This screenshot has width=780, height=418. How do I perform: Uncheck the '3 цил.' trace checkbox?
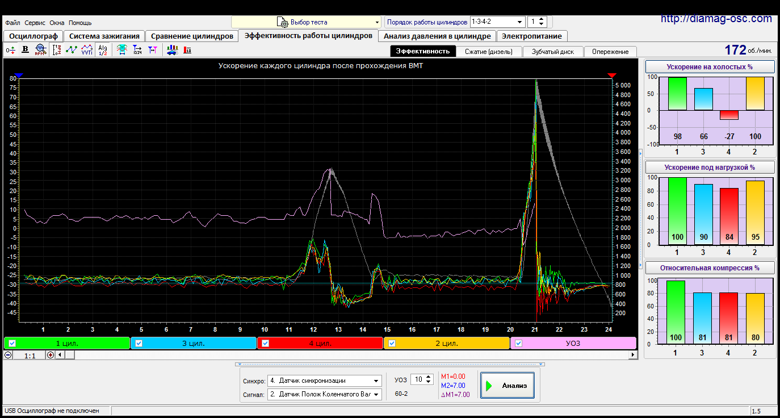pos(139,343)
